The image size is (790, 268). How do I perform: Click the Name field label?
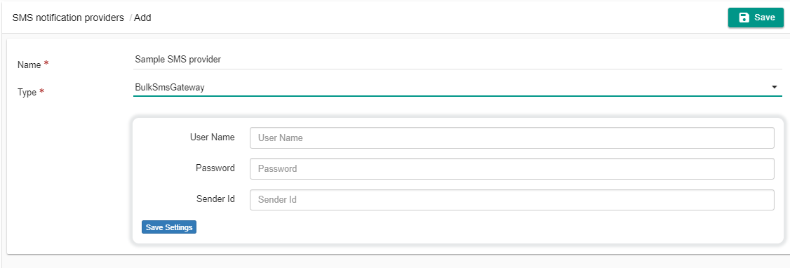[x=29, y=65]
